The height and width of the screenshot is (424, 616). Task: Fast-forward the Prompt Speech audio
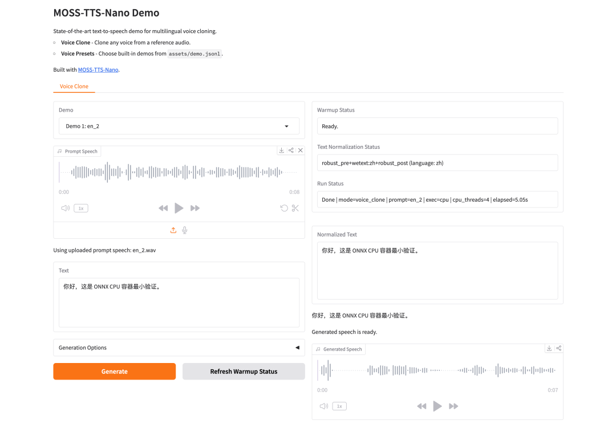(195, 208)
